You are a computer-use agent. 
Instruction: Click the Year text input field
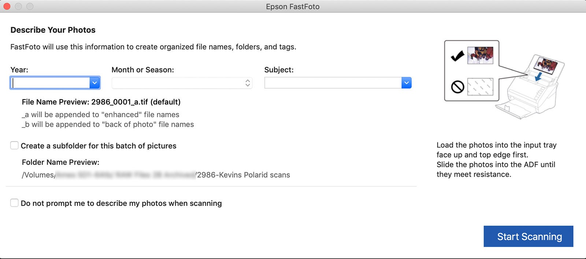click(x=51, y=83)
